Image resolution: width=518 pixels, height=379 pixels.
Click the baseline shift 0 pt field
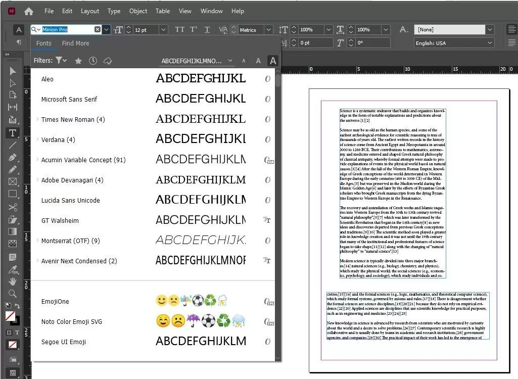315,43
